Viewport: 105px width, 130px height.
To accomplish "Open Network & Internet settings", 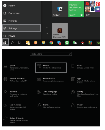I will click(x=15, y=80).
